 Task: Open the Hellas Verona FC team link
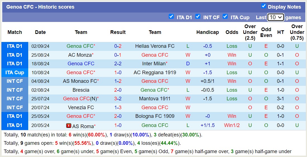155,46
